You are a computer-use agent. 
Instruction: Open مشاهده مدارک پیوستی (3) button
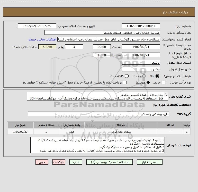click(x=110, y=162)
